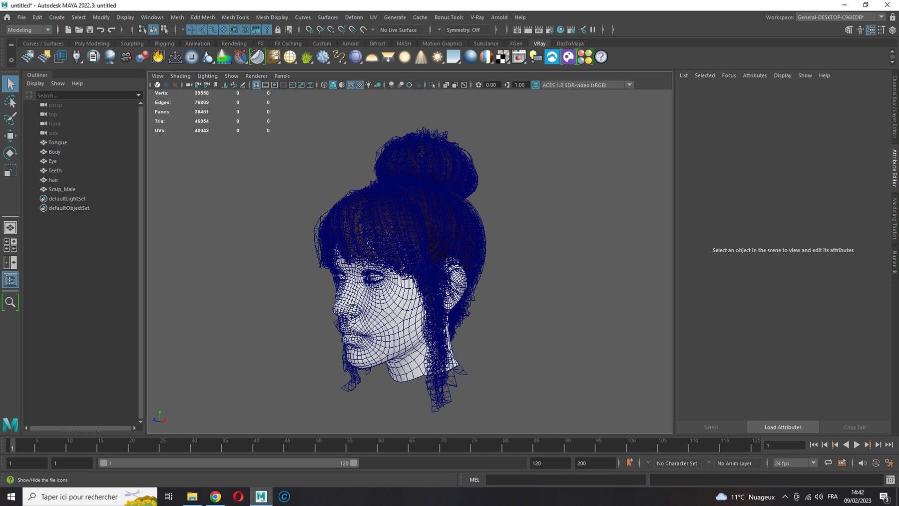Click the New scene icon
899x506 pixels.
(68, 30)
